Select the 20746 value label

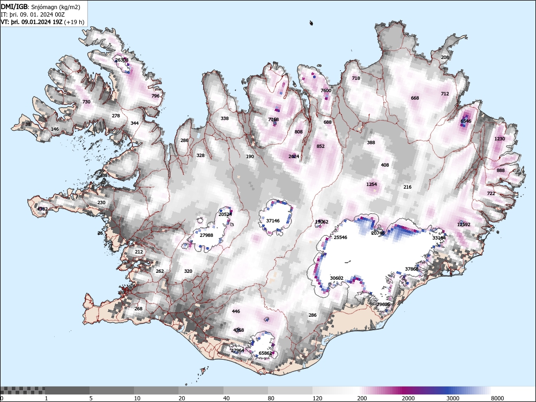click(378, 233)
